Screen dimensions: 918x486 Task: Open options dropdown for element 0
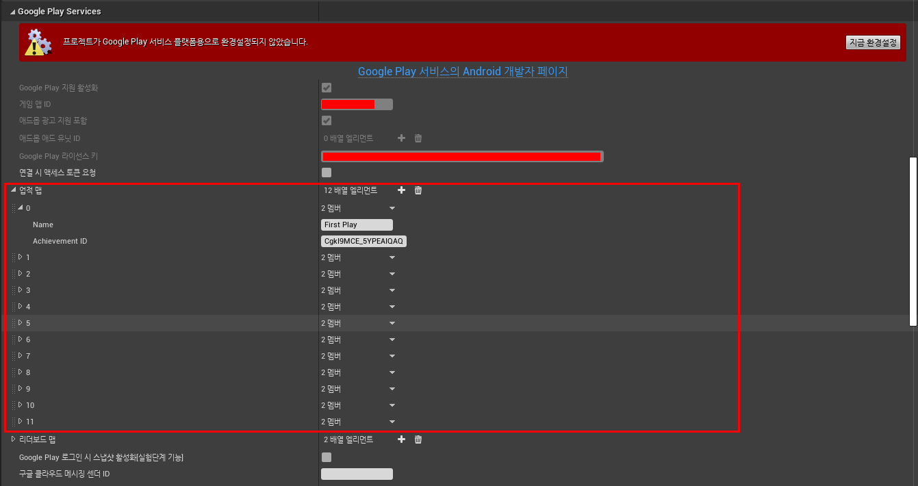392,208
